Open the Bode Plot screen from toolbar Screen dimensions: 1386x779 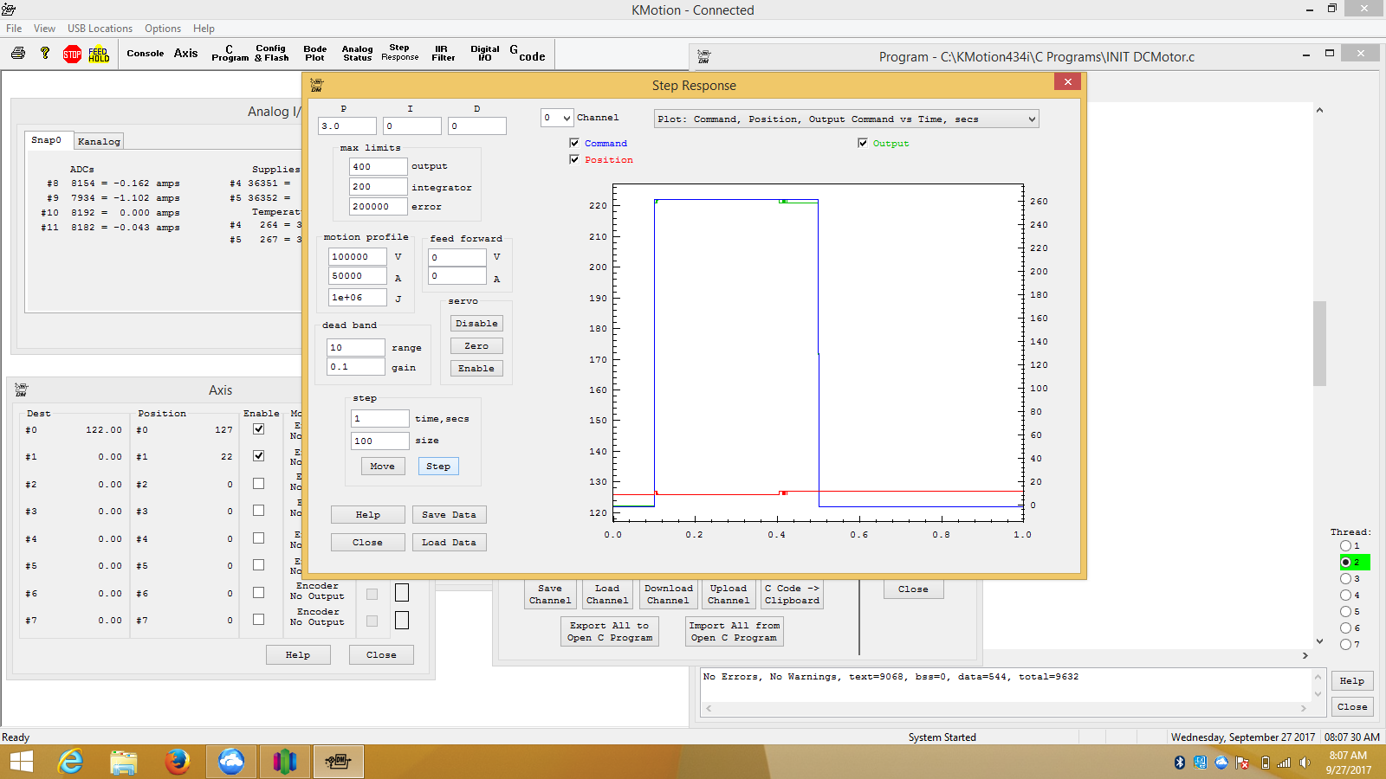point(314,54)
